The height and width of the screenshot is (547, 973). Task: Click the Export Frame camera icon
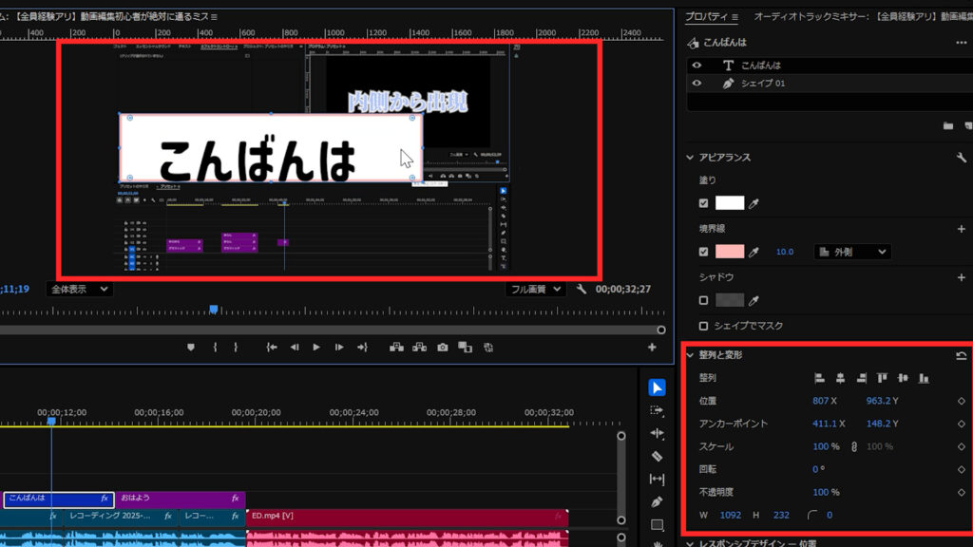point(442,348)
